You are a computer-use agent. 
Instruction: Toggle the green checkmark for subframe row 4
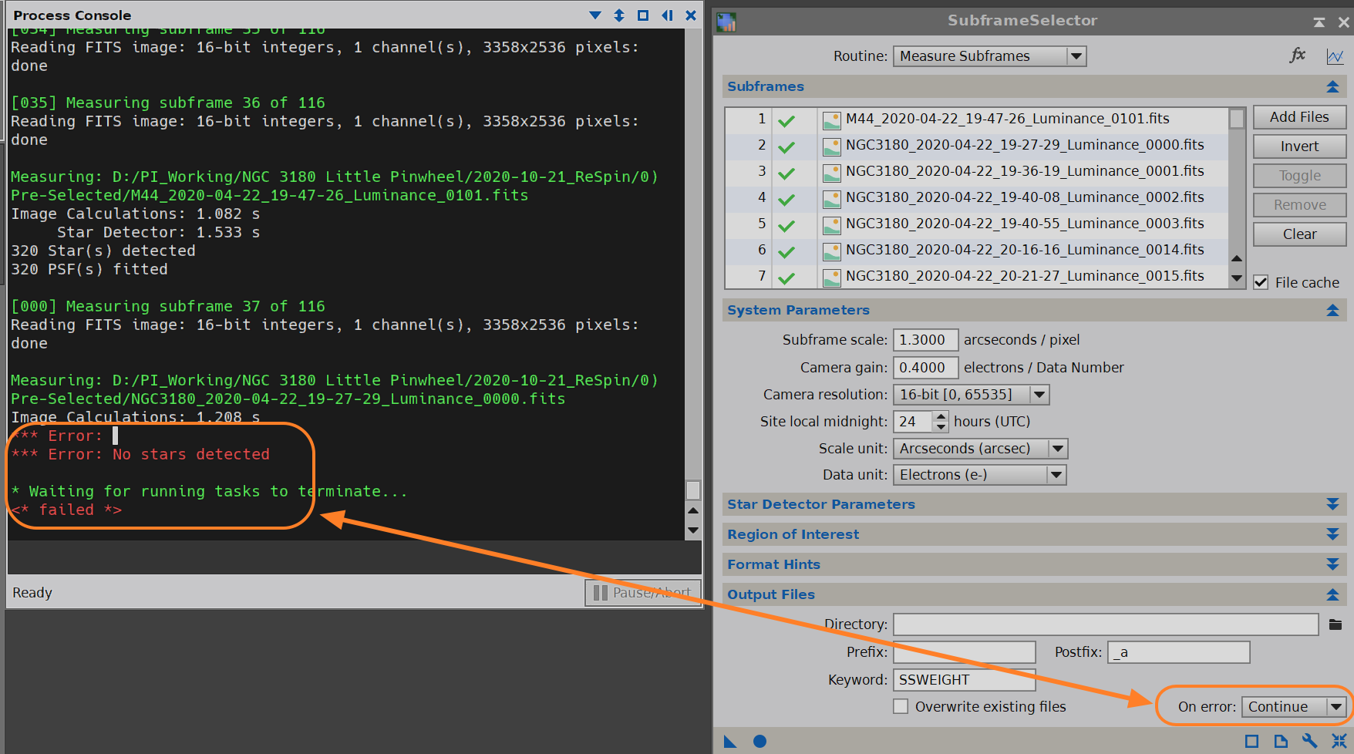click(786, 200)
